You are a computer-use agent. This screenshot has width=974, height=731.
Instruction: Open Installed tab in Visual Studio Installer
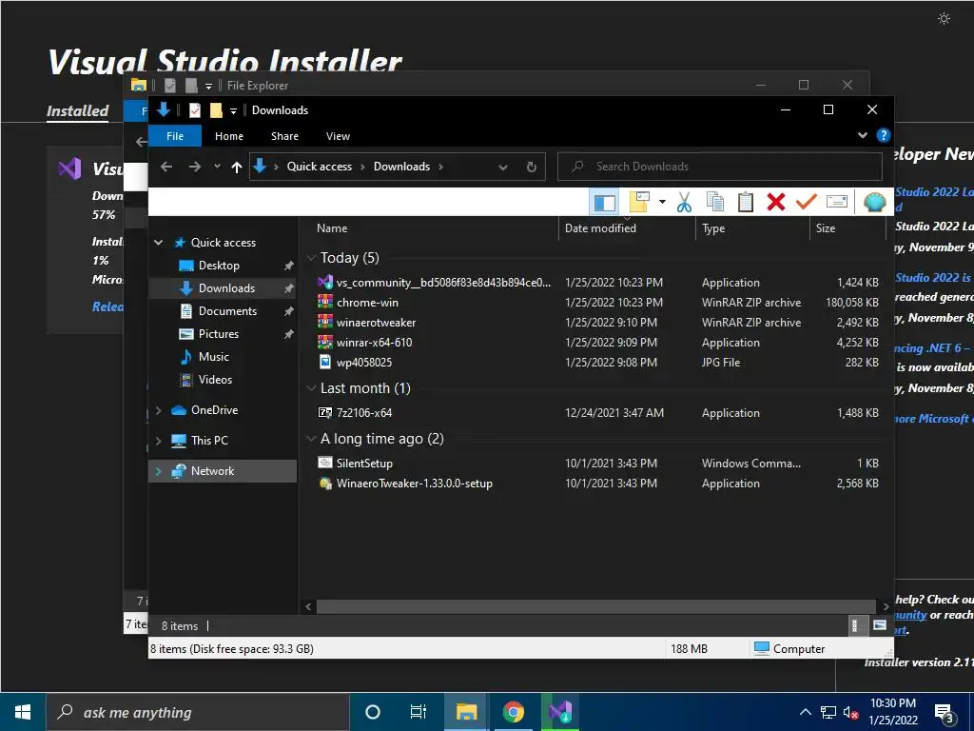[78, 111]
